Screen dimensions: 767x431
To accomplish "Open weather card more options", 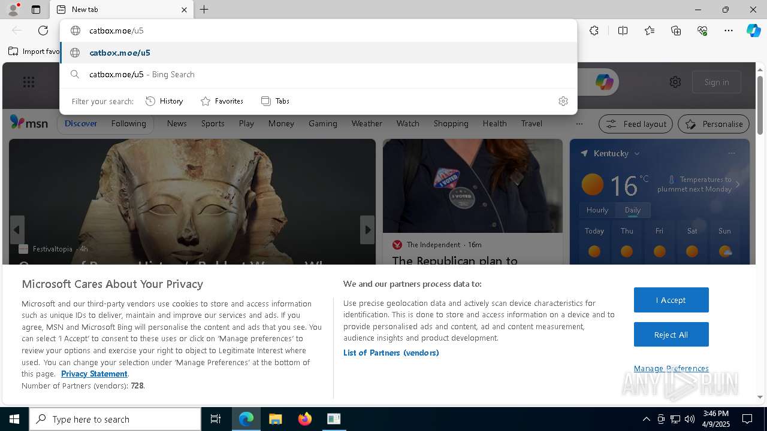I will tap(732, 153).
